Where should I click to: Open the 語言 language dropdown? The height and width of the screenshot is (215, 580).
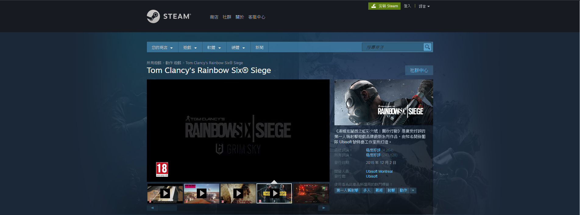(424, 6)
